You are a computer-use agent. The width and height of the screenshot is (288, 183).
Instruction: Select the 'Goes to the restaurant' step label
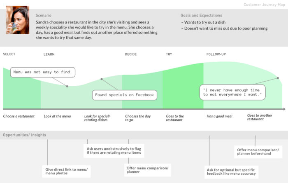(175, 118)
